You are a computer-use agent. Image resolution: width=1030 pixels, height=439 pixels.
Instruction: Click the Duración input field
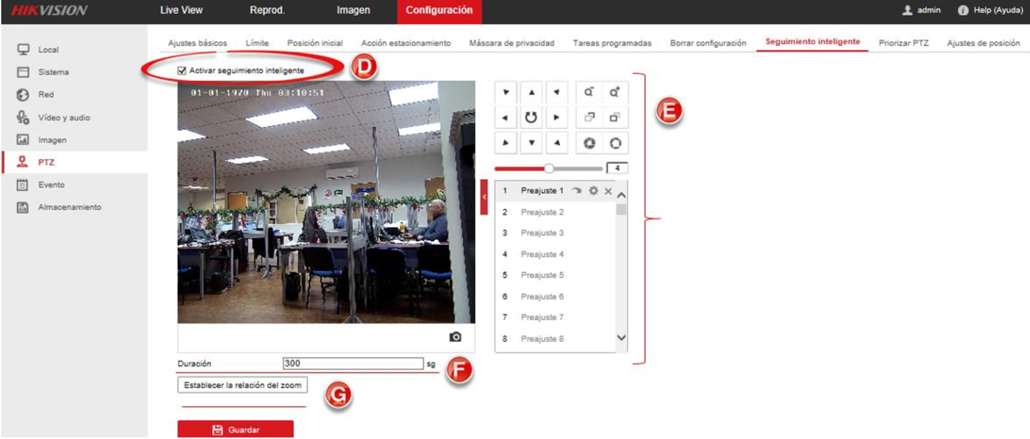click(x=353, y=363)
